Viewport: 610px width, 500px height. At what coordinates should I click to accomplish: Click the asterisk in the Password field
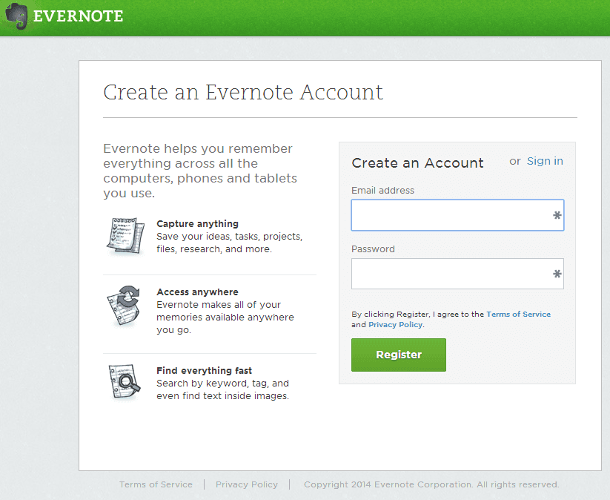pos(557,274)
